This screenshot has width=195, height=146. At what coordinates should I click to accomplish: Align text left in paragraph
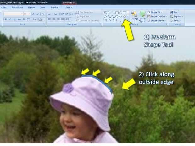point(49,19)
